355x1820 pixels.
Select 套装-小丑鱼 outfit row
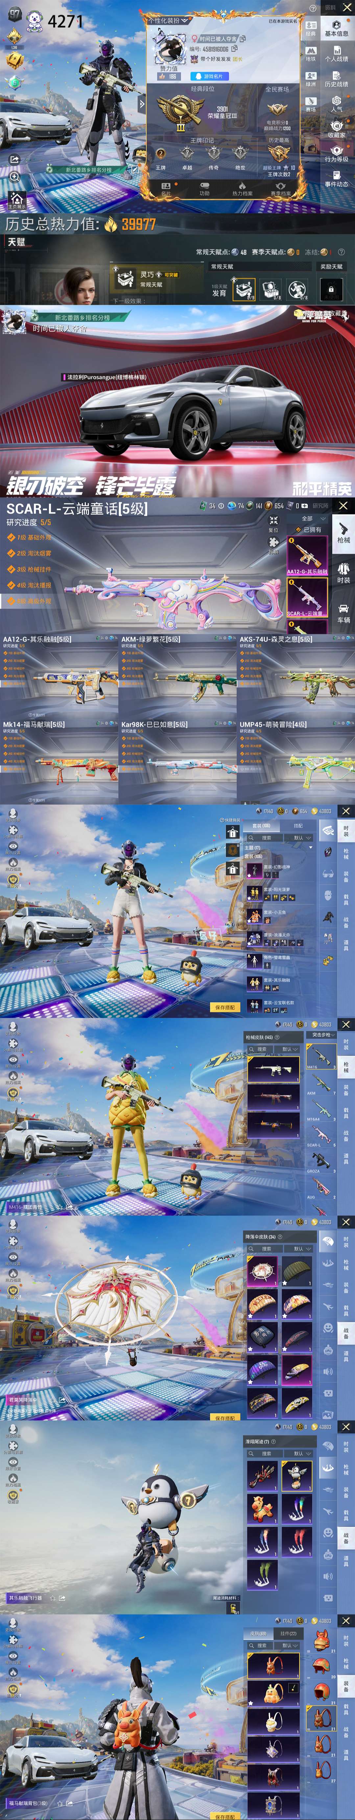[279, 917]
